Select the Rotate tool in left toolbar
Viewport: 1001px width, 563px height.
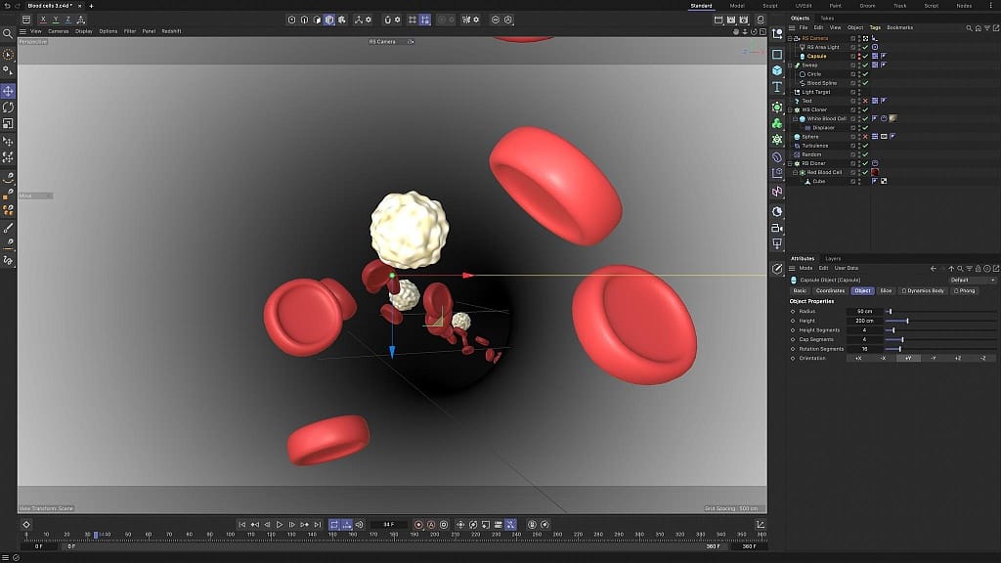click(x=8, y=108)
